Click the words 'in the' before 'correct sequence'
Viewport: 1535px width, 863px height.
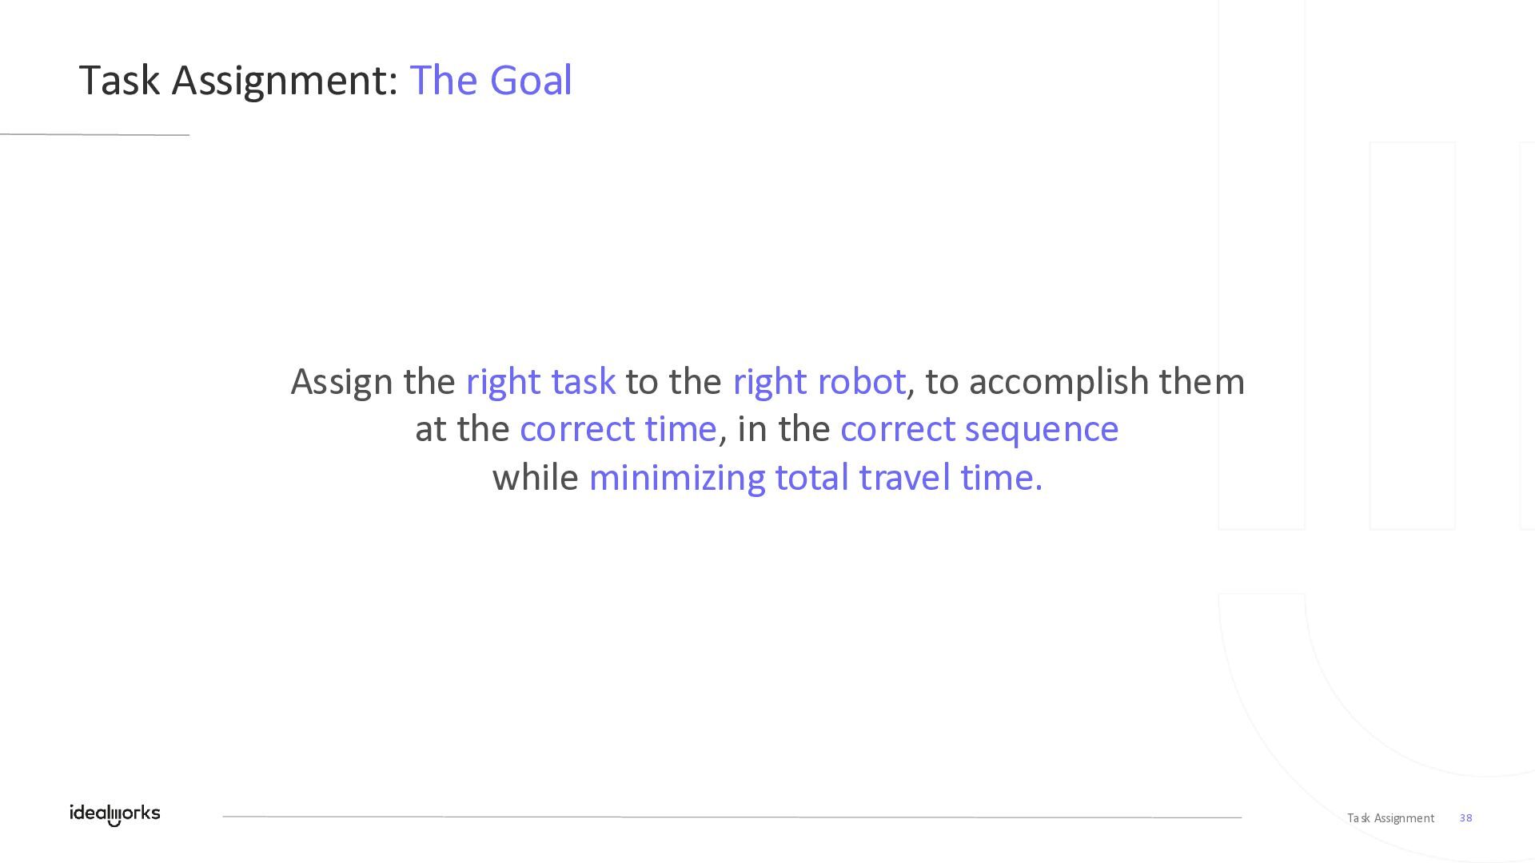(x=783, y=429)
